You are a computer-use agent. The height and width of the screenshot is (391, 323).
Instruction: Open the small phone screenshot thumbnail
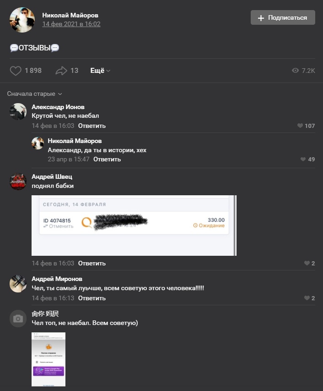pyautogui.click(x=48, y=359)
